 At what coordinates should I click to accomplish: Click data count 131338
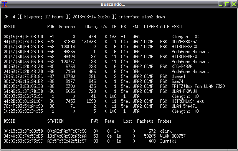[89, 42]
